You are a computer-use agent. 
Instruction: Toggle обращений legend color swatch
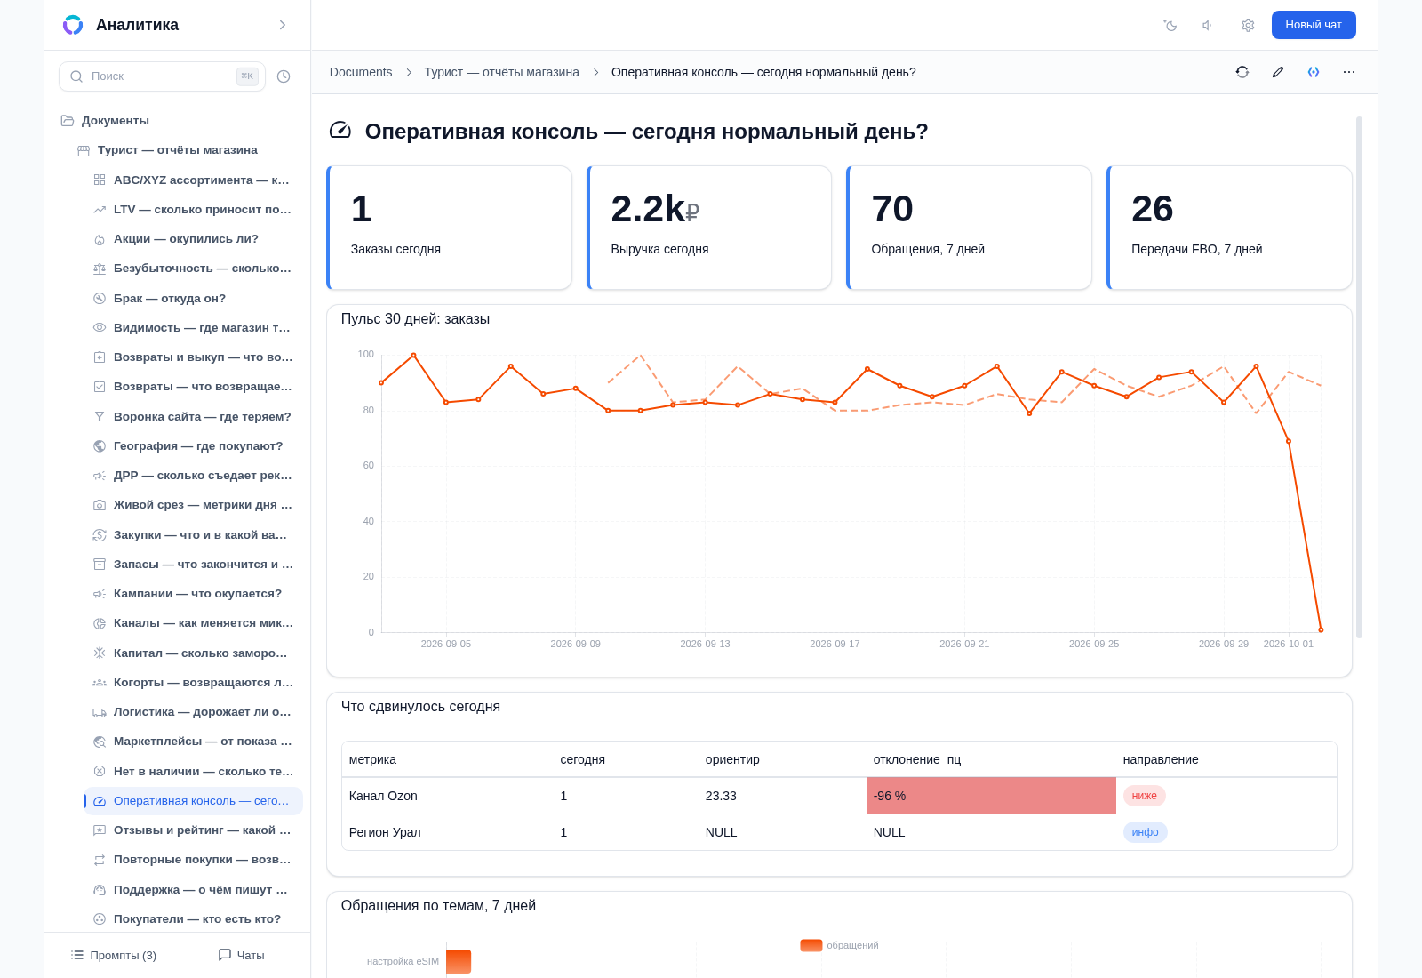(811, 945)
